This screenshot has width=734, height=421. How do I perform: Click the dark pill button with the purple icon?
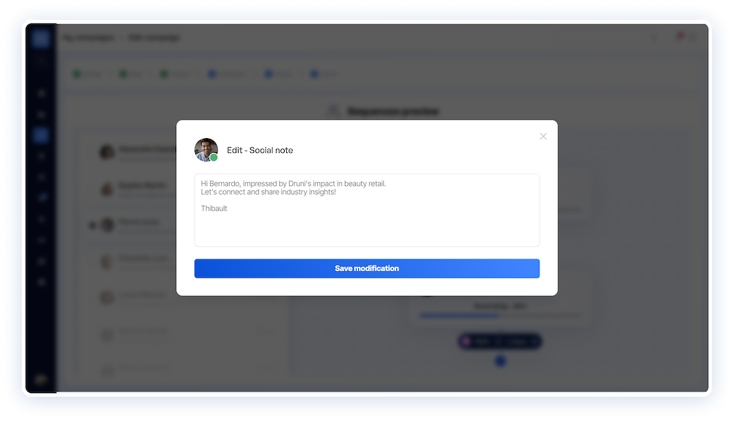coord(499,342)
